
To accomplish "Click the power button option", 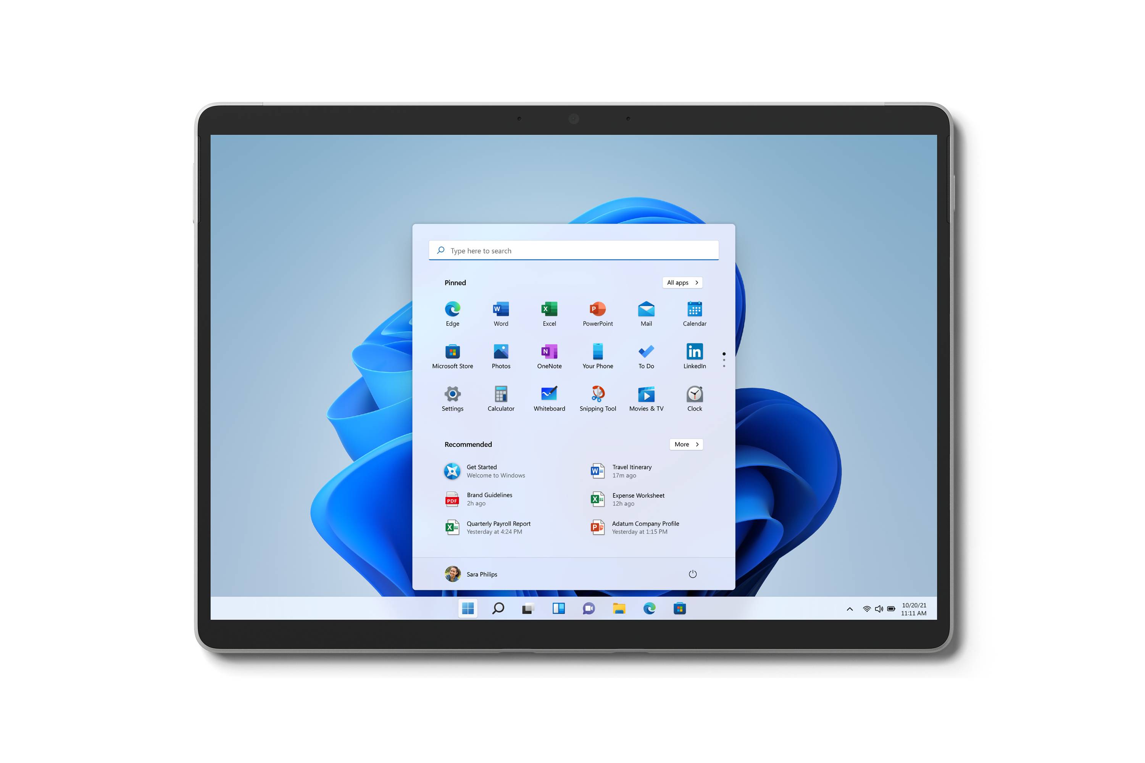I will tap(693, 574).
